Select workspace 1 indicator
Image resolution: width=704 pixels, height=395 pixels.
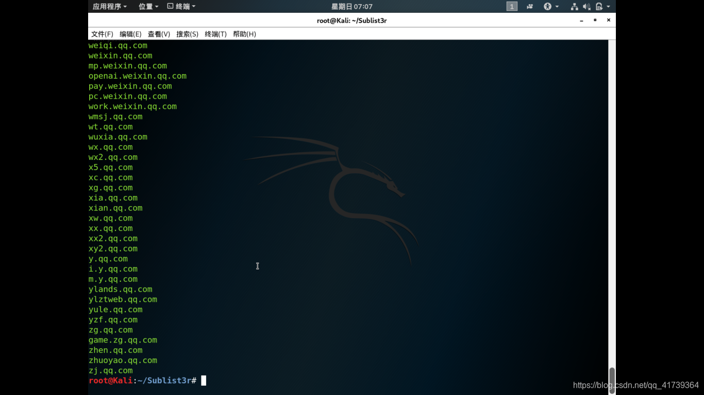pyautogui.click(x=512, y=6)
